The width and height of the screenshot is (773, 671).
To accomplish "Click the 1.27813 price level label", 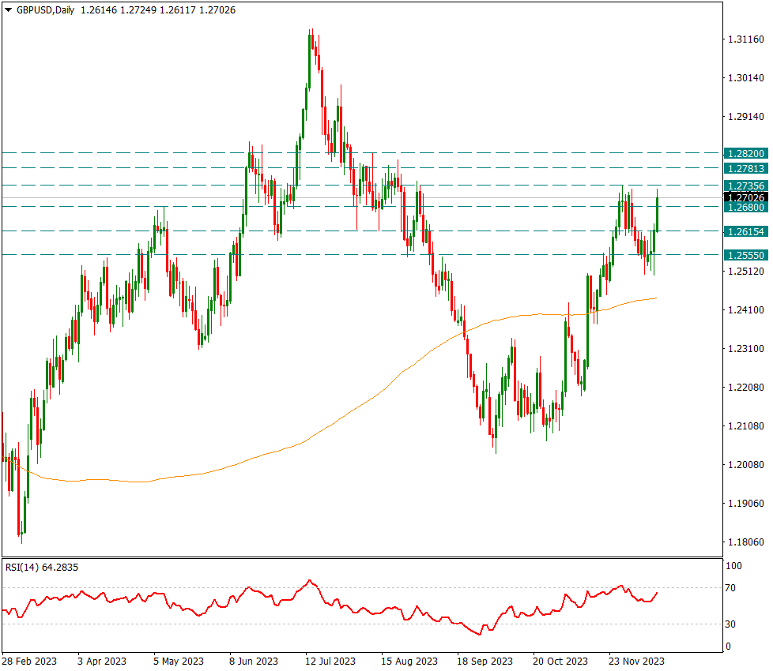I will 746,168.
